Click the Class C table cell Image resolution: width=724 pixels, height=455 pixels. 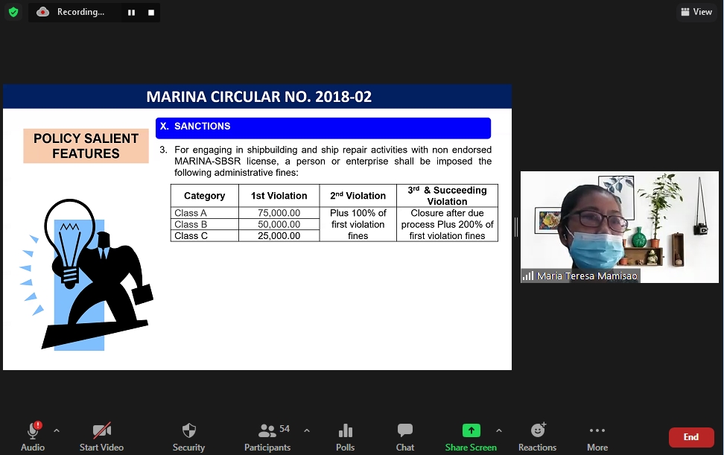click(205, 236)
